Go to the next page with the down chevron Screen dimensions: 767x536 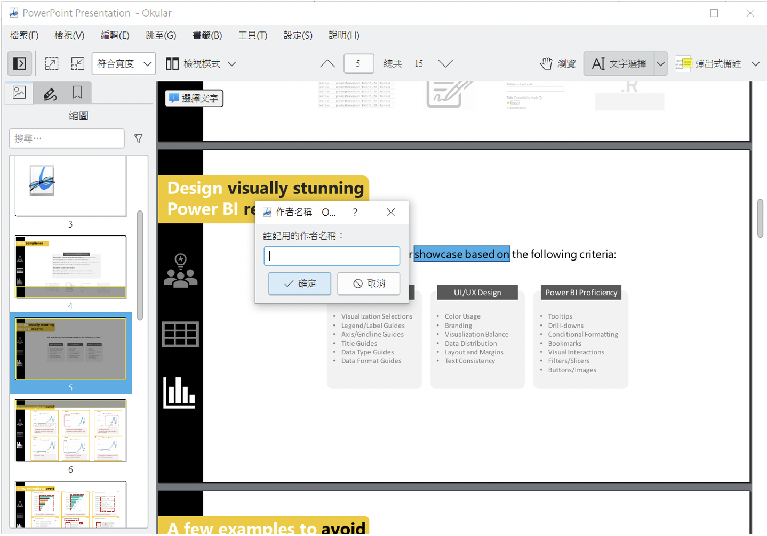point(445,63)
